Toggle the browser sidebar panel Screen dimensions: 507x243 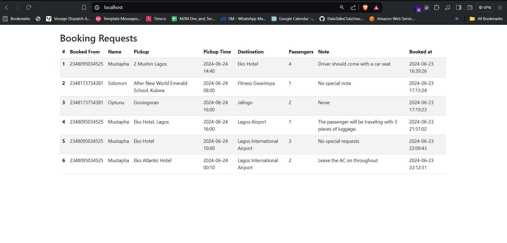tap(459, 7)
